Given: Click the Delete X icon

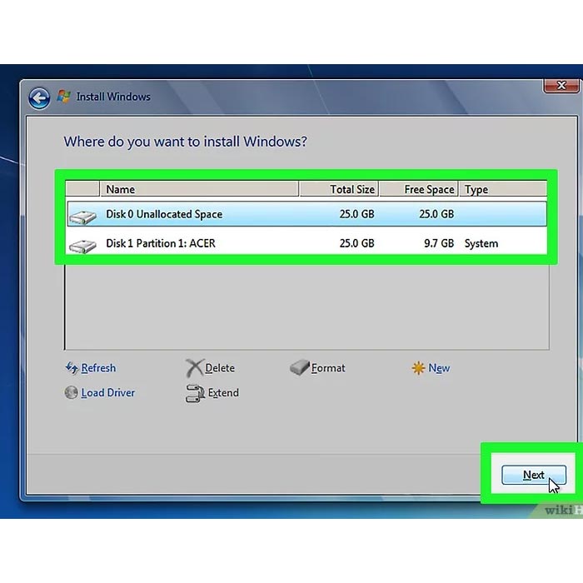Looking at the screenshot, I should [194, 368].
